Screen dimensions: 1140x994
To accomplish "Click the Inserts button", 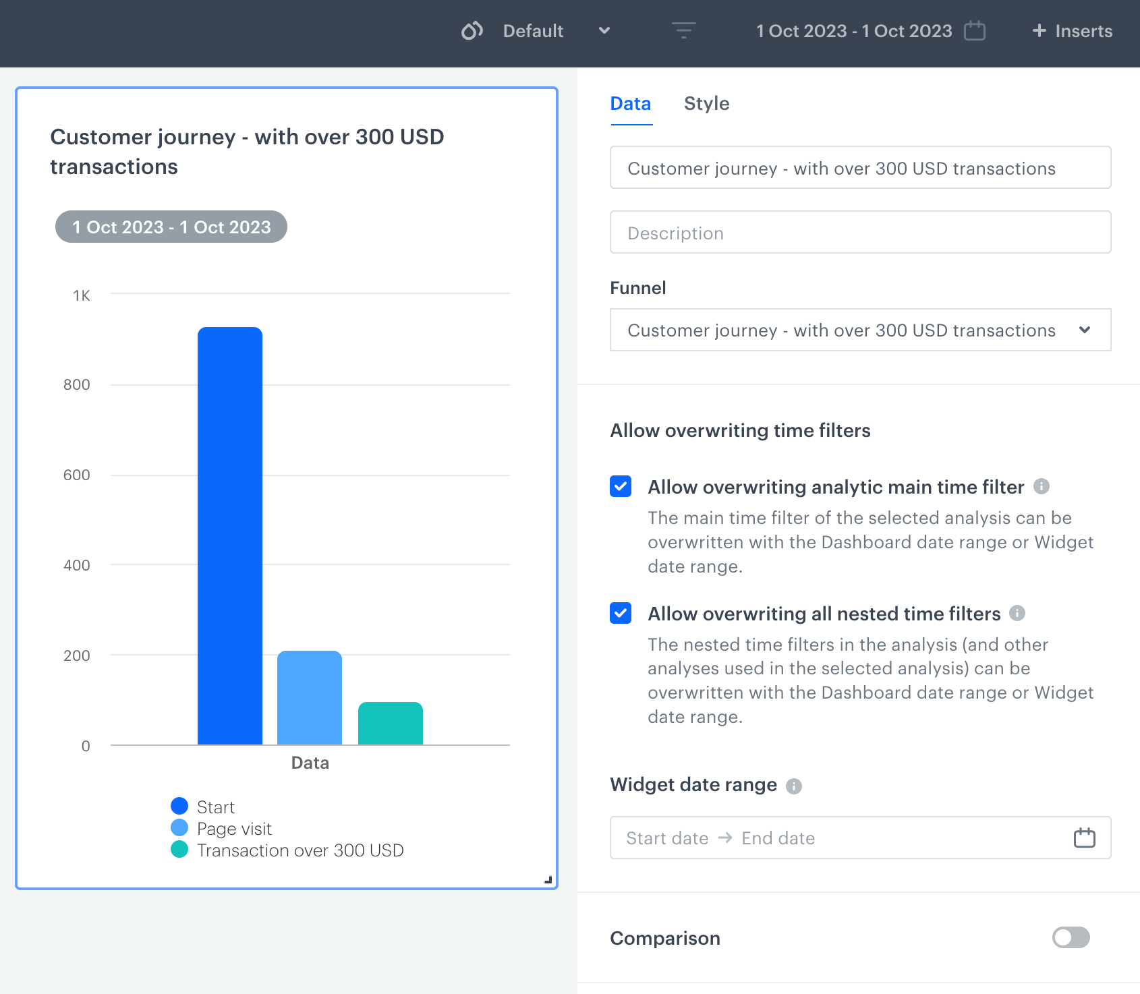I will click(x=1071, y=30).
